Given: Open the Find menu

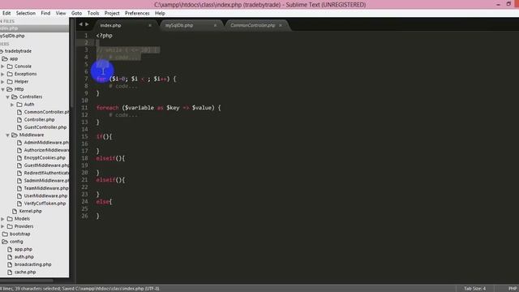Looking at the screenshot, I should pyautogui.click(x=45, y=13).
